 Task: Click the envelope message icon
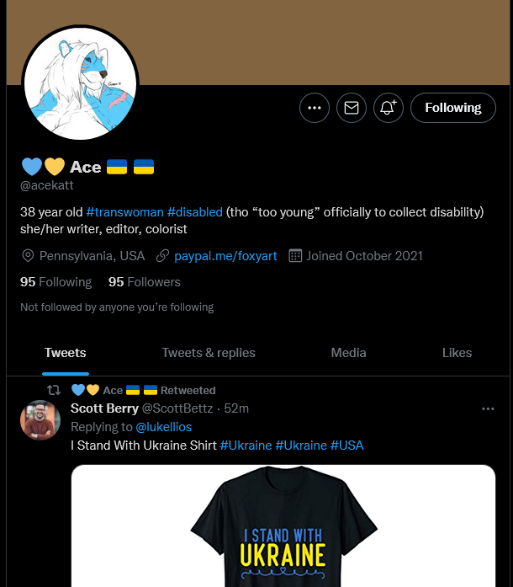351,108
